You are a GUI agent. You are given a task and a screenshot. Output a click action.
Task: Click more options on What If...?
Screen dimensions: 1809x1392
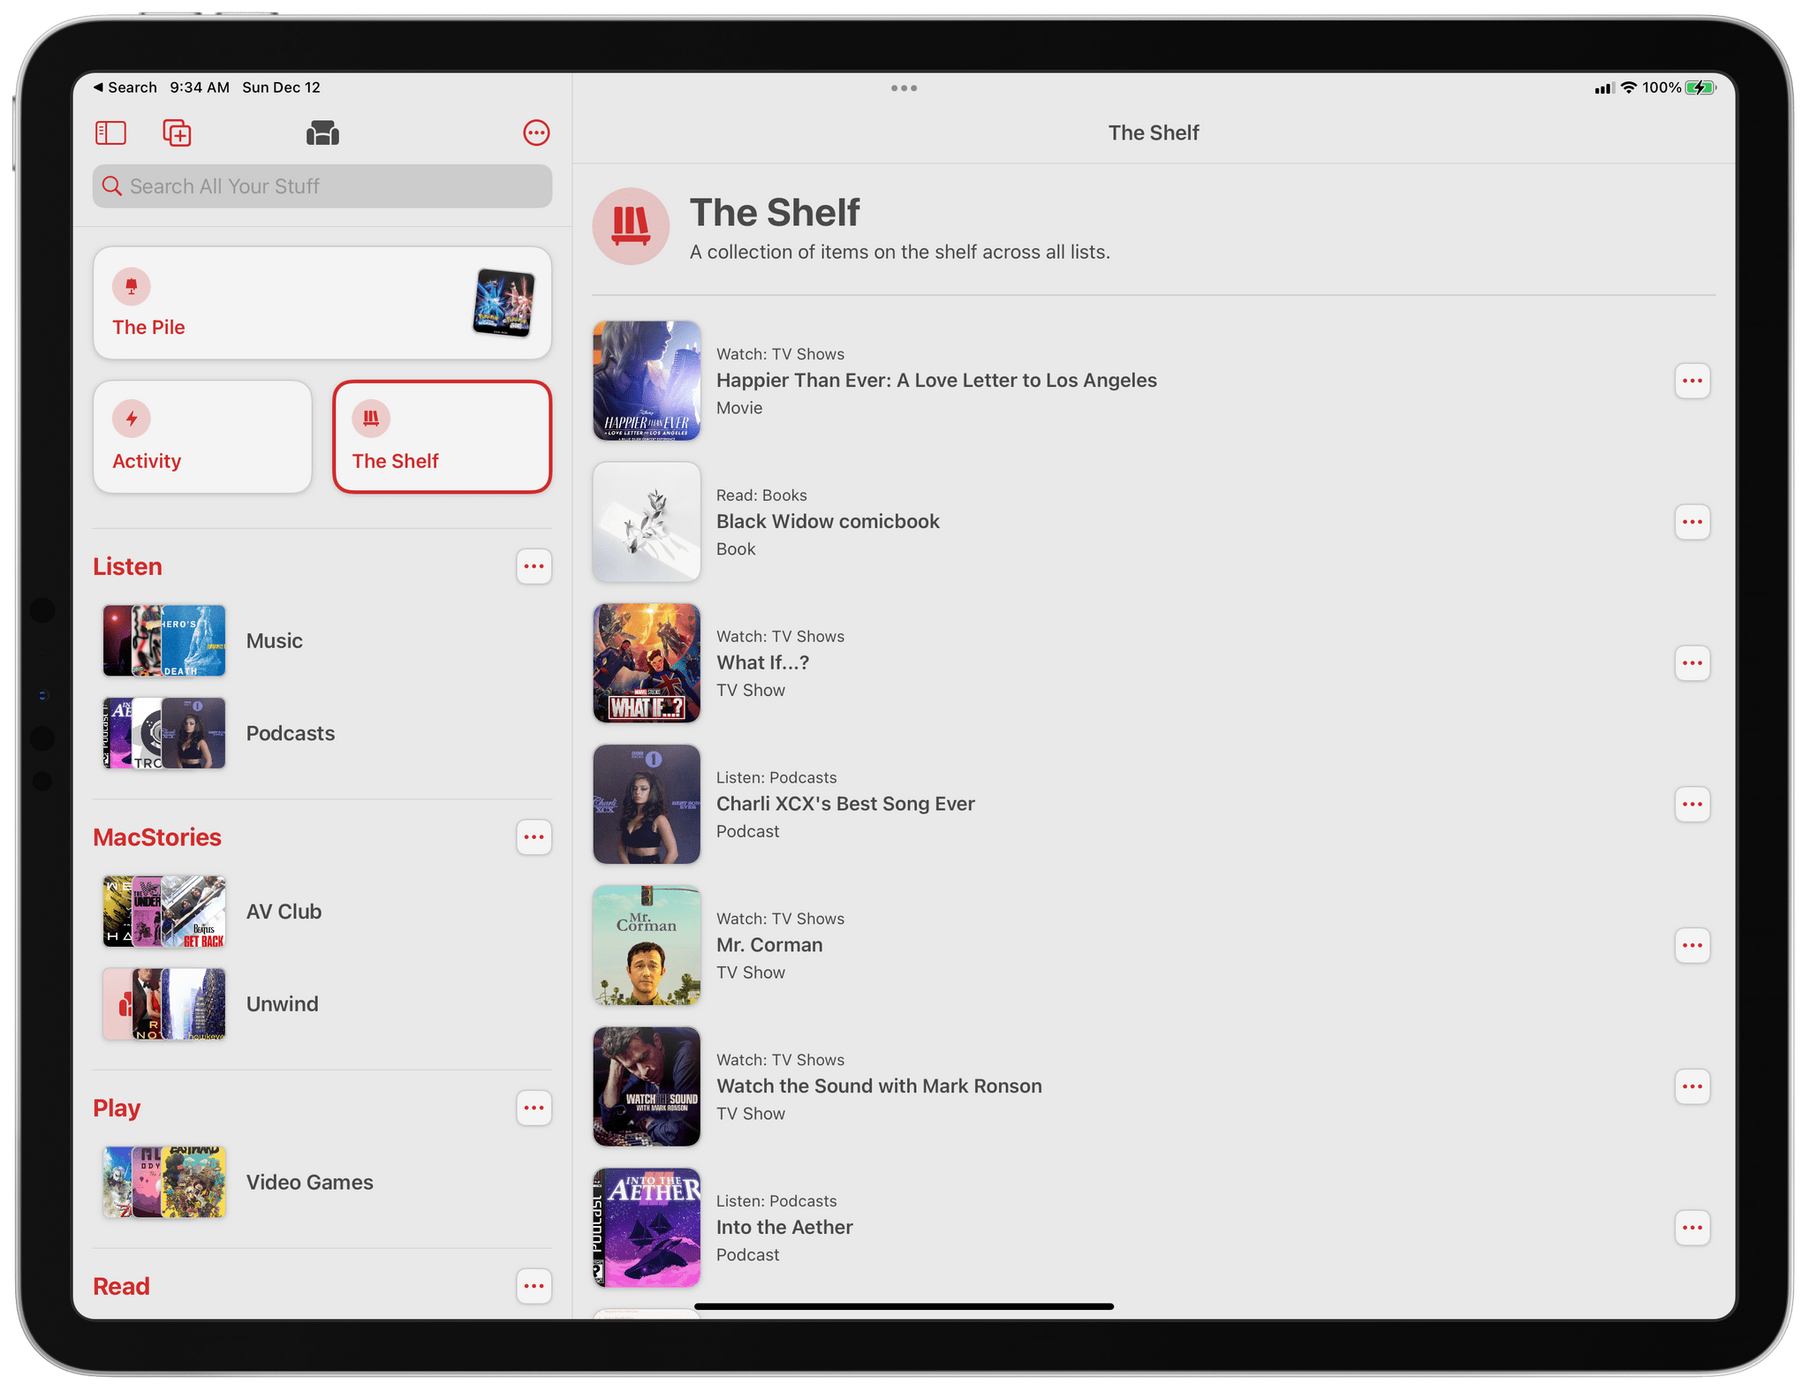click(x=1693, y=664)
